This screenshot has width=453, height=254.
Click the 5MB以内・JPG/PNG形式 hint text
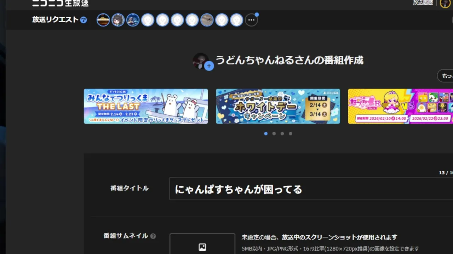(x=330, y=249)
